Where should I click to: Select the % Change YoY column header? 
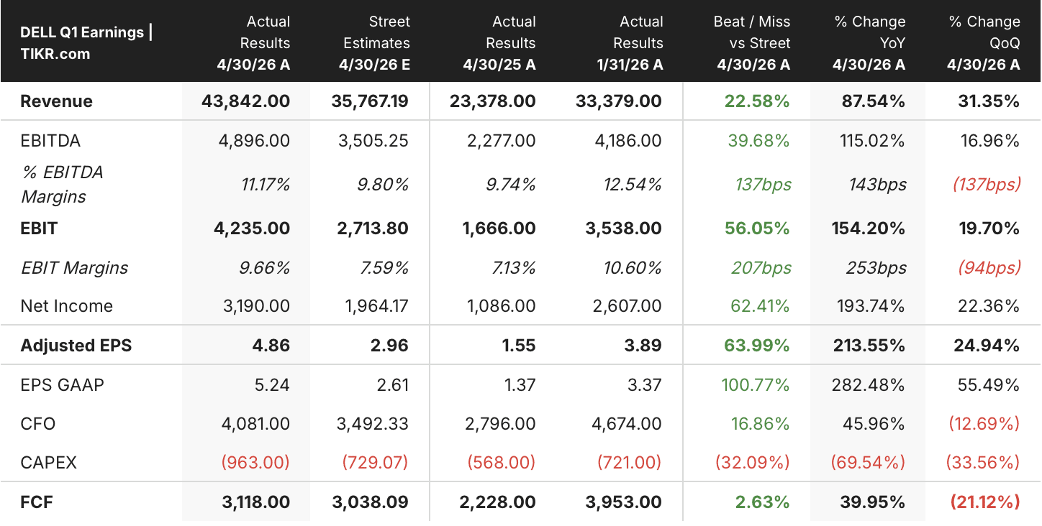[x=869, y=42]
